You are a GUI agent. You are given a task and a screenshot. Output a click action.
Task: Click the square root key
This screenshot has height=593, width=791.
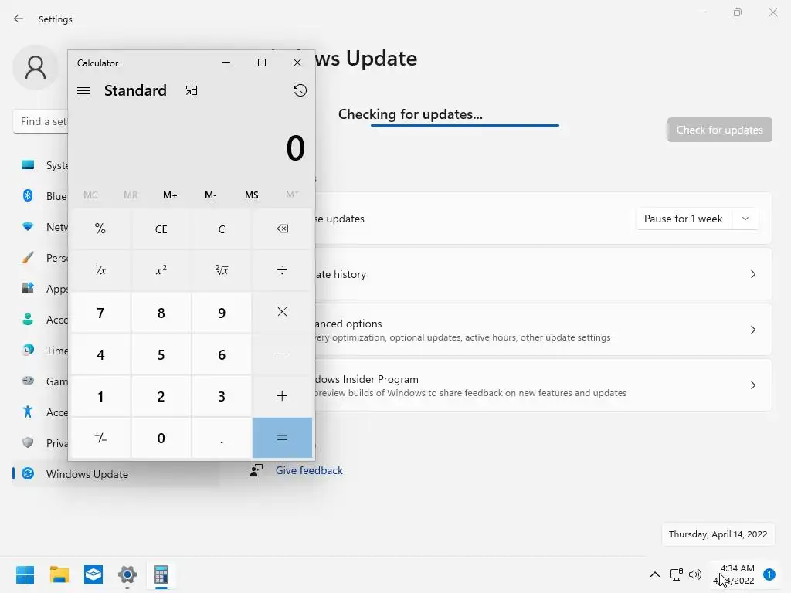222,271
